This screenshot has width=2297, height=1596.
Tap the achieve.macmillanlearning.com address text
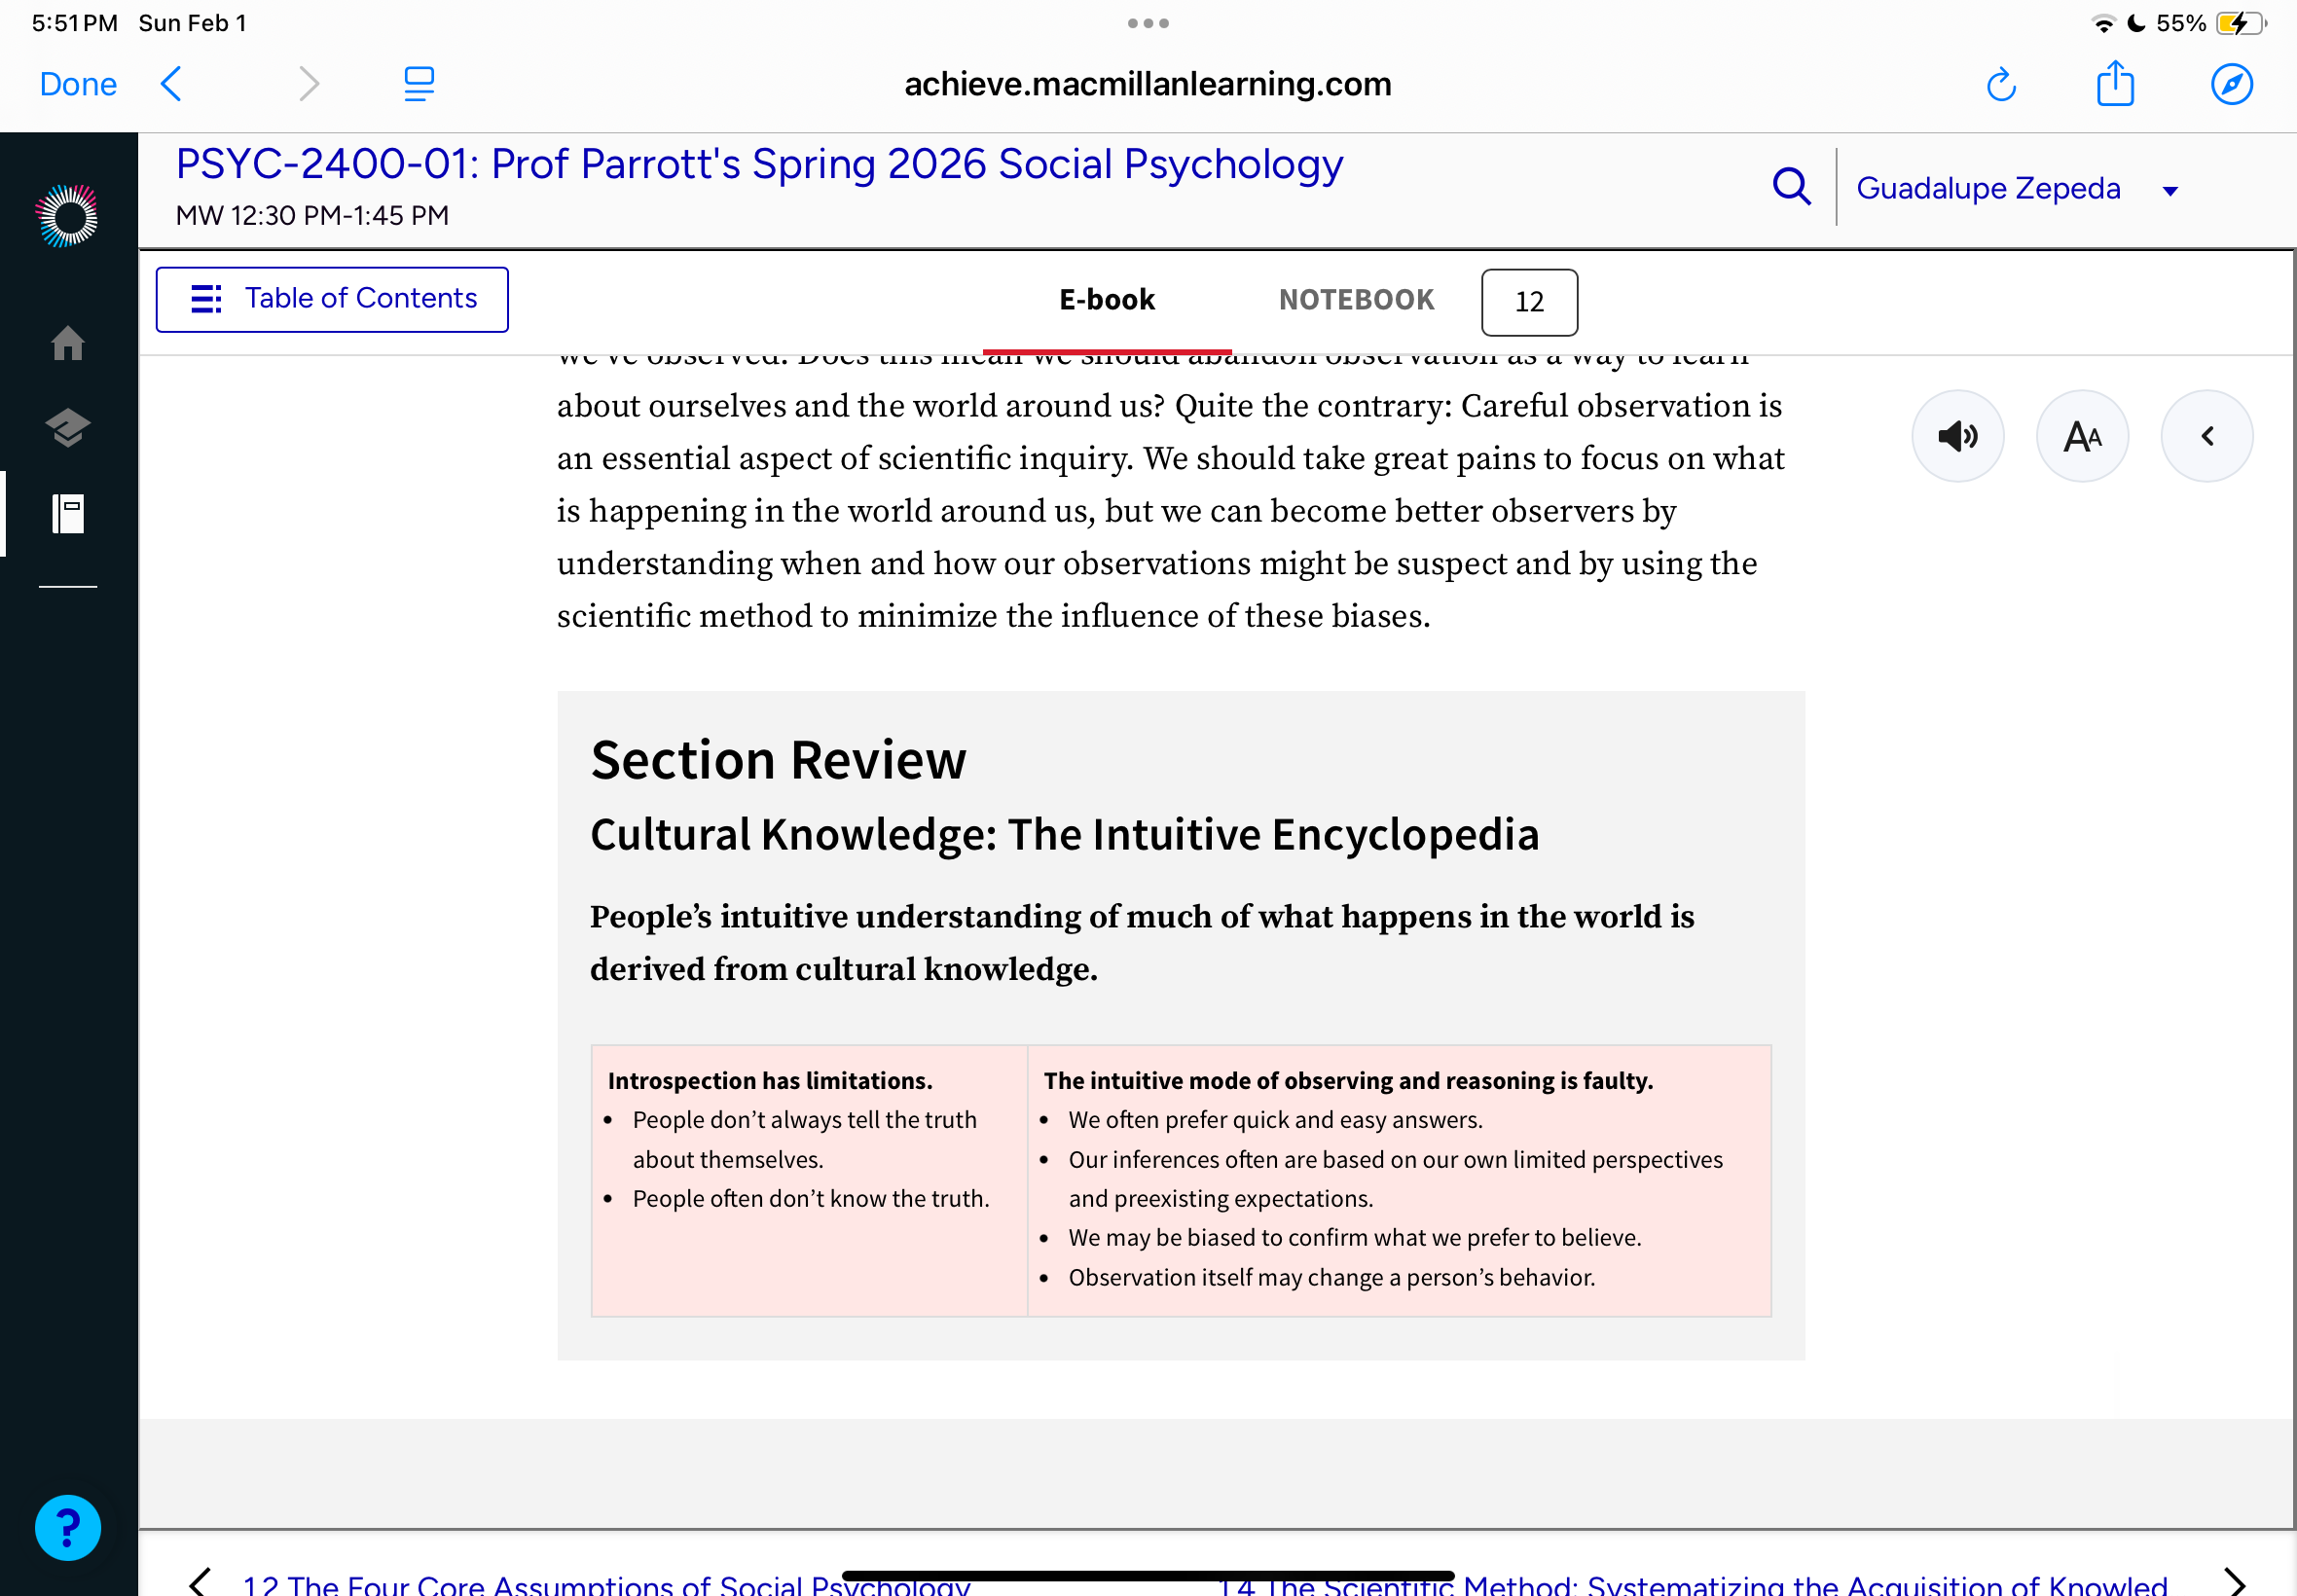(1147, 84)
